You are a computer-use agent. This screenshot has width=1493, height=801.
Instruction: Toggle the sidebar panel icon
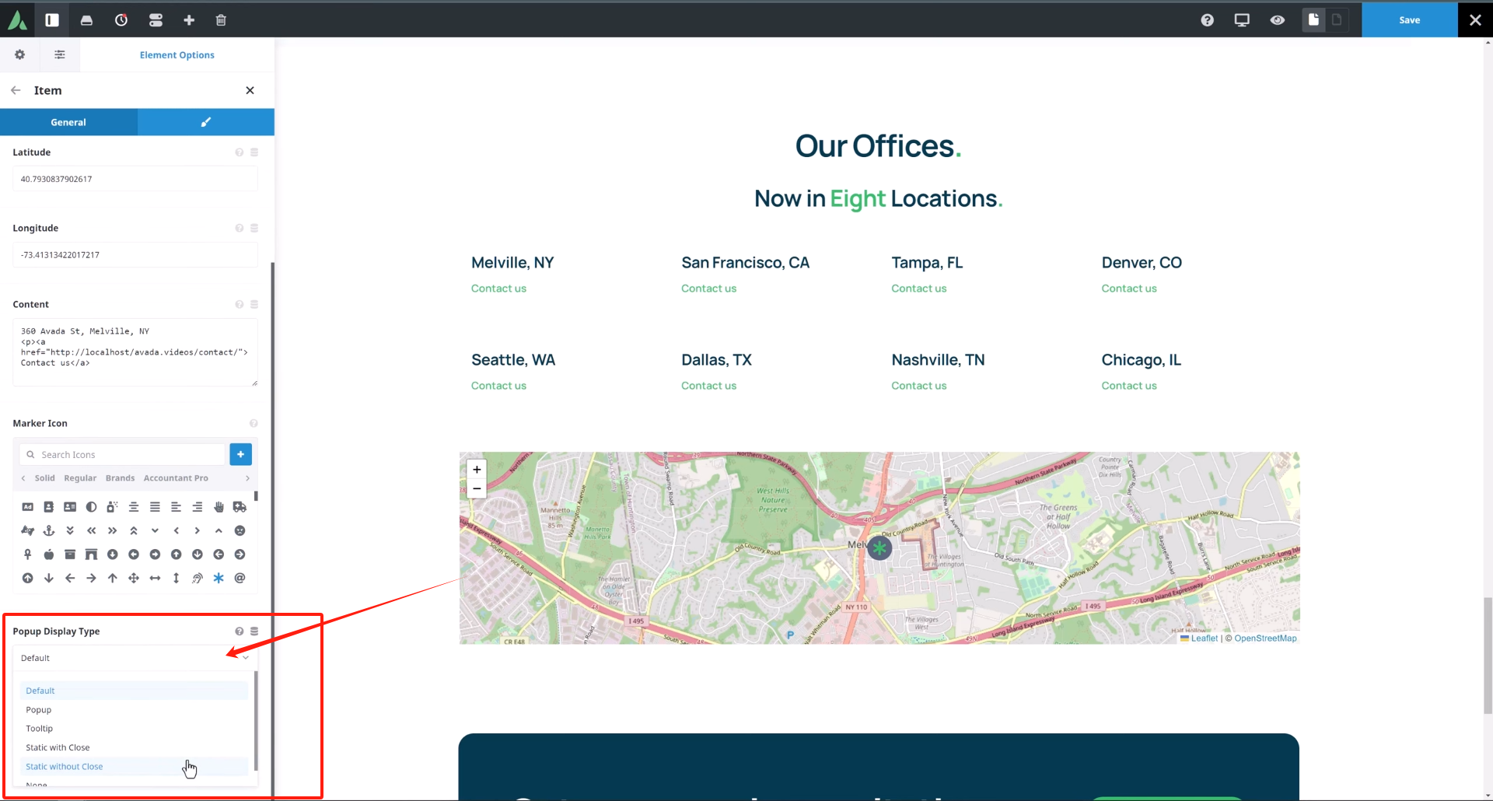[x=52, y=20]
